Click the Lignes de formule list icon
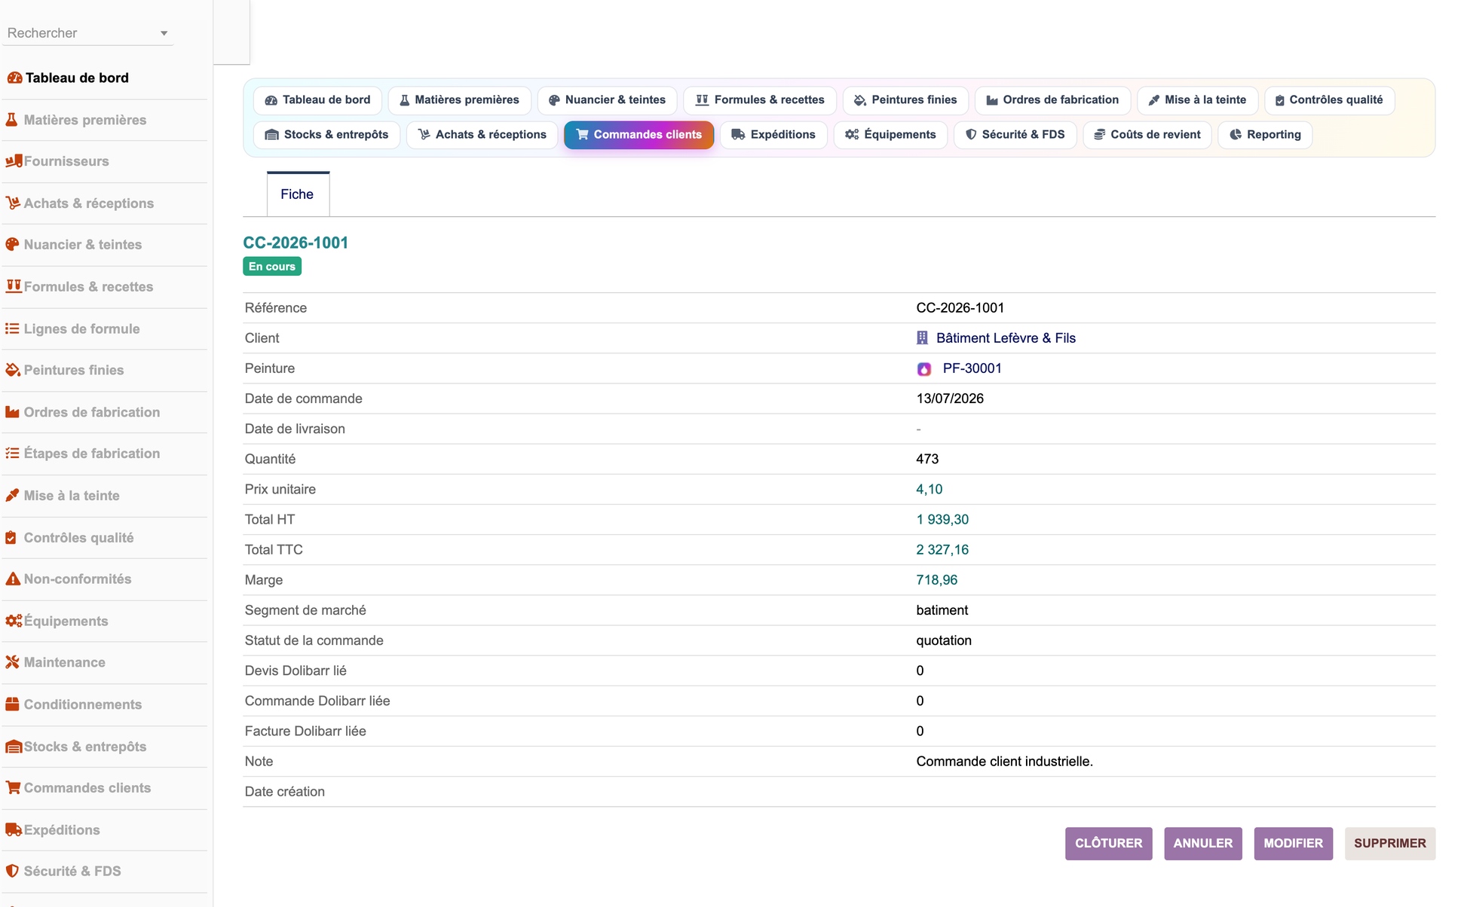1467x907 pixels. tap(12, 328)
